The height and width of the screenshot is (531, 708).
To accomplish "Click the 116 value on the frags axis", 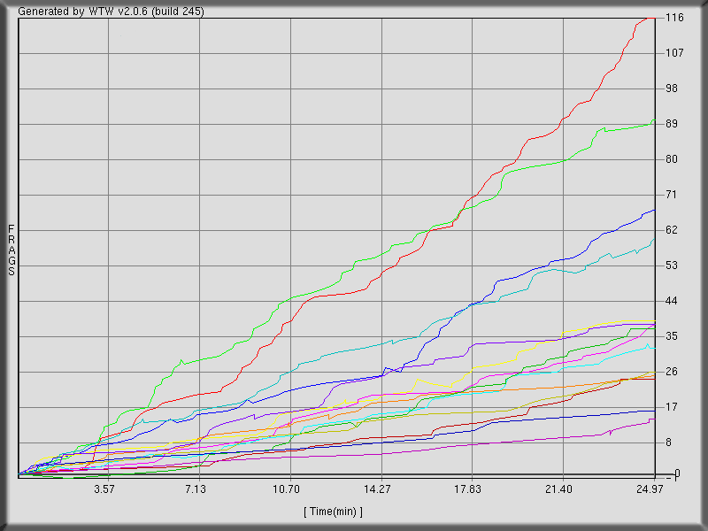I will [676, 16].
